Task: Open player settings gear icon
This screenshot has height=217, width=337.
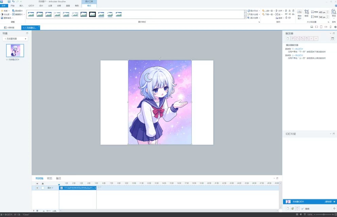Action: [335, 27]
